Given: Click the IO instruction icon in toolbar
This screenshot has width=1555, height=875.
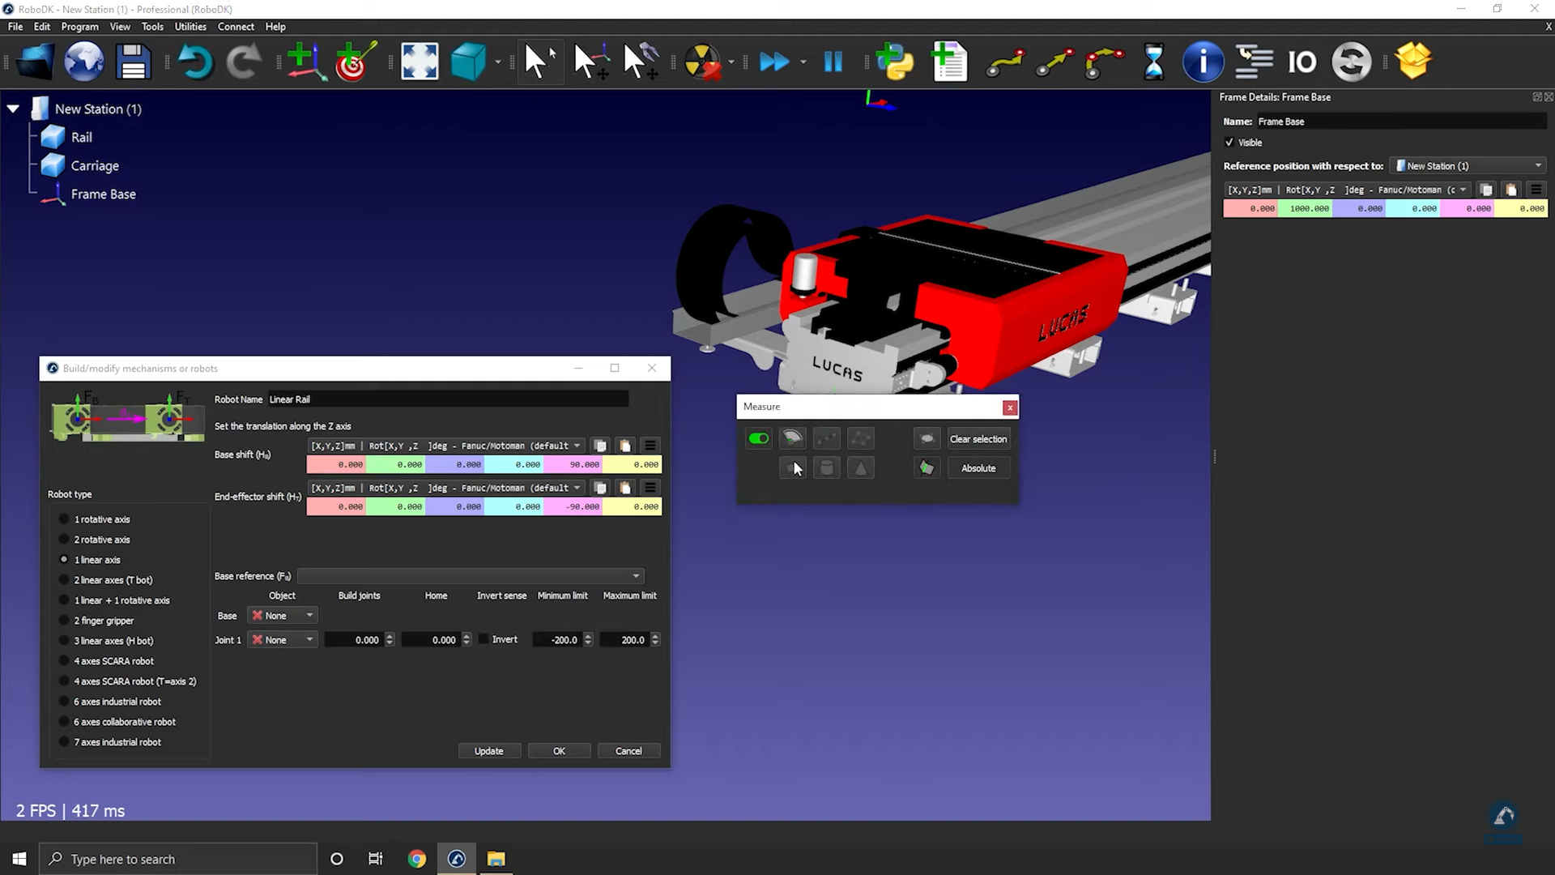Looking at the screenshot, I should [1302, 62].
